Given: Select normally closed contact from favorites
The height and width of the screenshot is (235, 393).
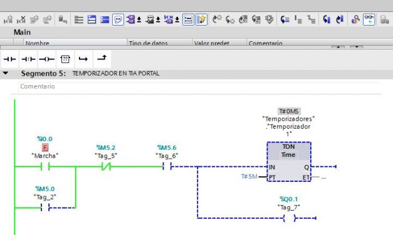Looking at the screenshot, I should (x=28, y=59).
